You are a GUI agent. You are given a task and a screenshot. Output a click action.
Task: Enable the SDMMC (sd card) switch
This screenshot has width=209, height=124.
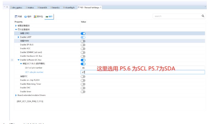coord(83,52)
